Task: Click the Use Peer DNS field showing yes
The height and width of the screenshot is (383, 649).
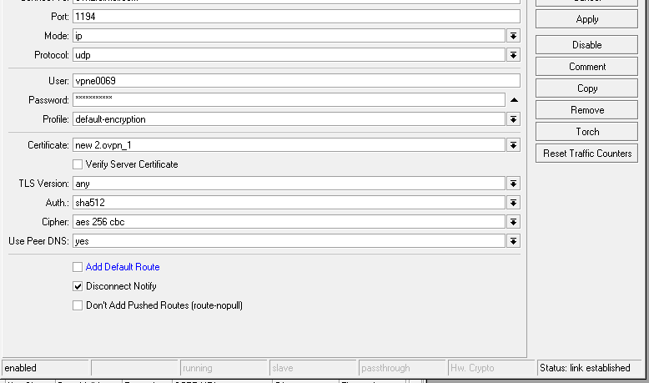Action: coord(289,241)
